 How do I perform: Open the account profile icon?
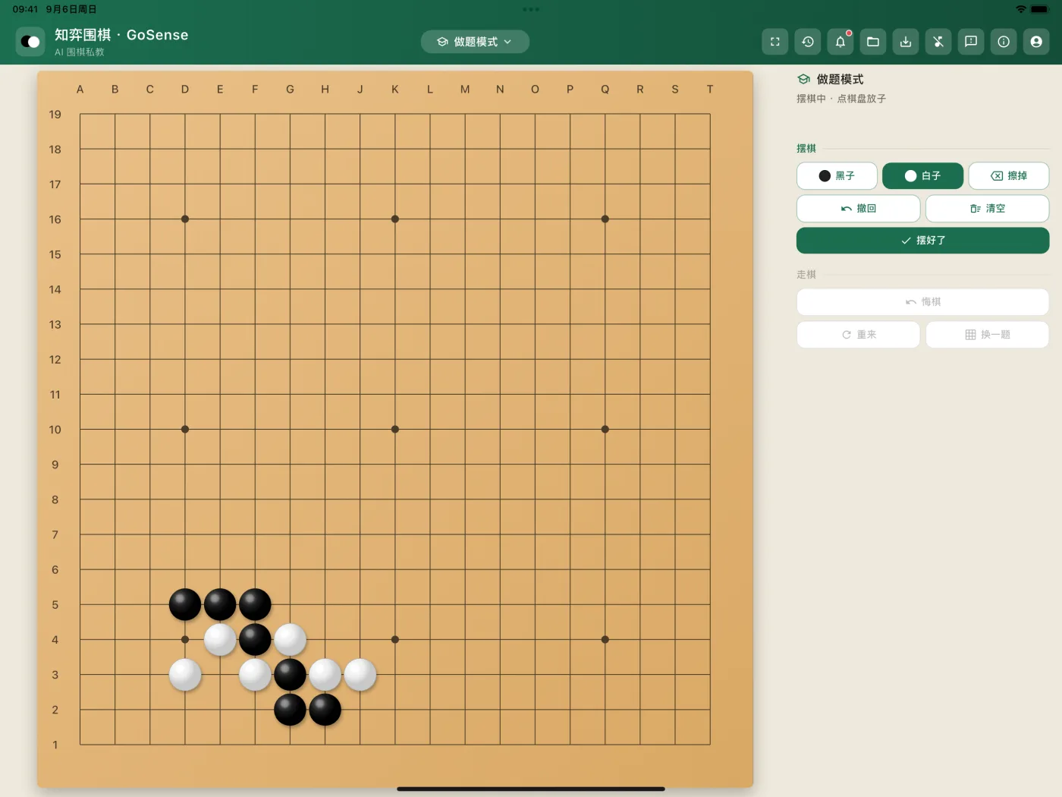(x=1036, y=42)
